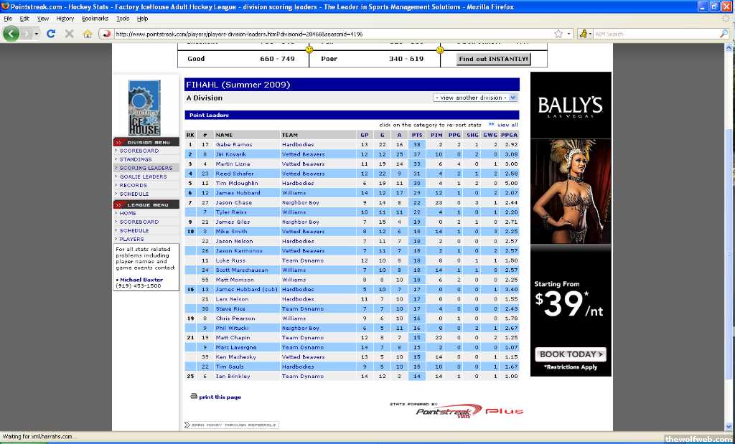Open the History menu

(x=65, y=19)
